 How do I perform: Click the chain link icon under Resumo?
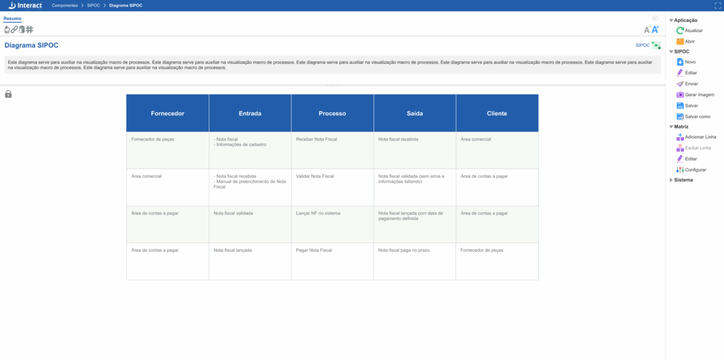(x=14, y=29)
